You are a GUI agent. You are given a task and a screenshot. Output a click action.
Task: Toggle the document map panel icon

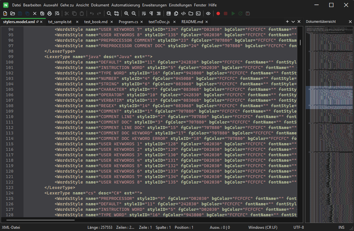(169, 13)
